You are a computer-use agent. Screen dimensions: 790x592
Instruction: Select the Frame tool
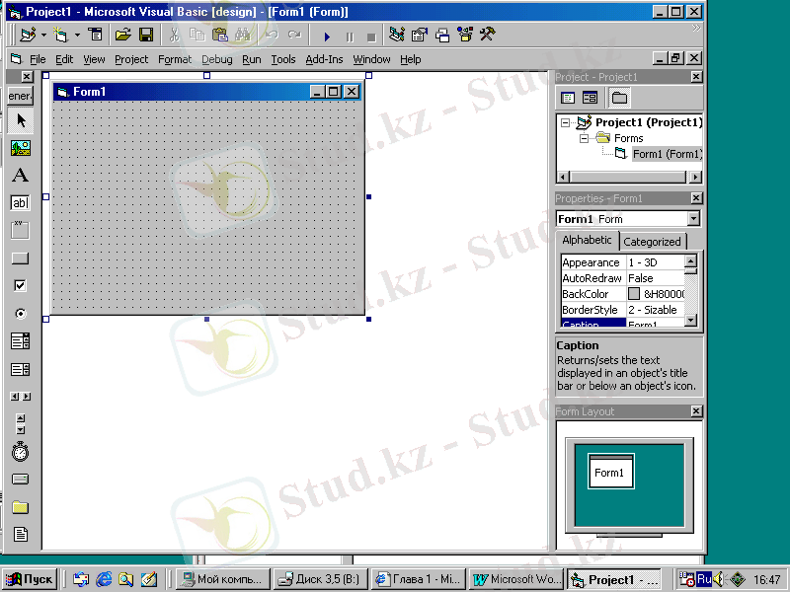(x=20, y=230)
